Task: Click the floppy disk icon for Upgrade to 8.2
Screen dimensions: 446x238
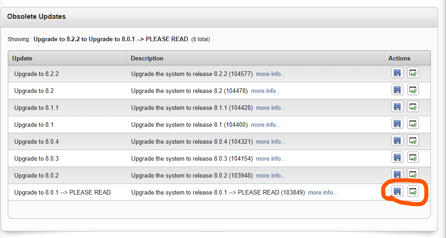Action: click(397, 90)
